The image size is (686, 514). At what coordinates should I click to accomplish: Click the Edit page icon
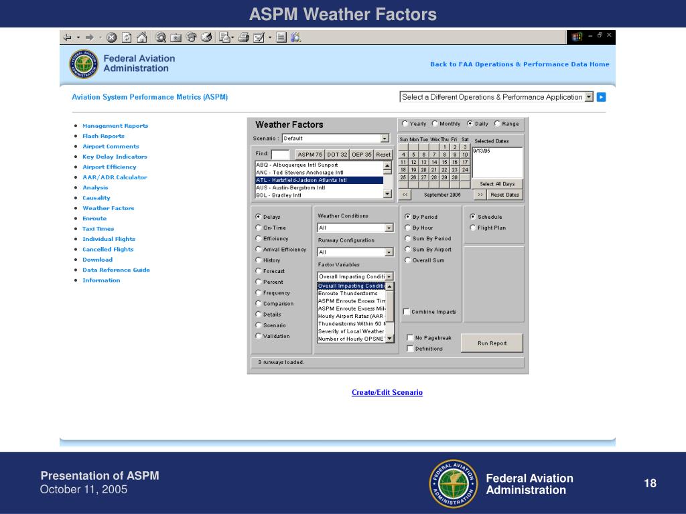tap(259, 37)
